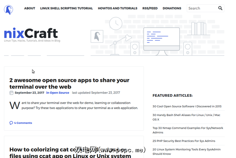Click the search magnifier icon
Viewport: 236px width, 158px height.
[x=220, y=8]
